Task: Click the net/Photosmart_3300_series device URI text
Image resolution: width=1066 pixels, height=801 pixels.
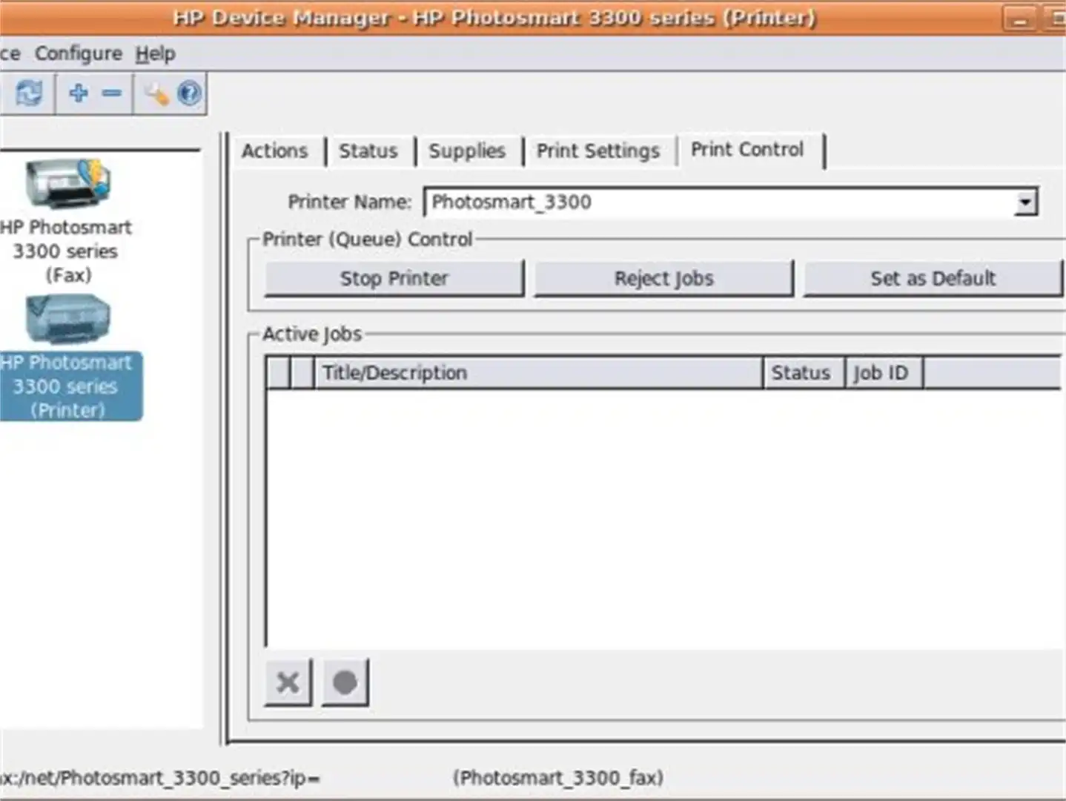Action: click(x=159, y=778)
